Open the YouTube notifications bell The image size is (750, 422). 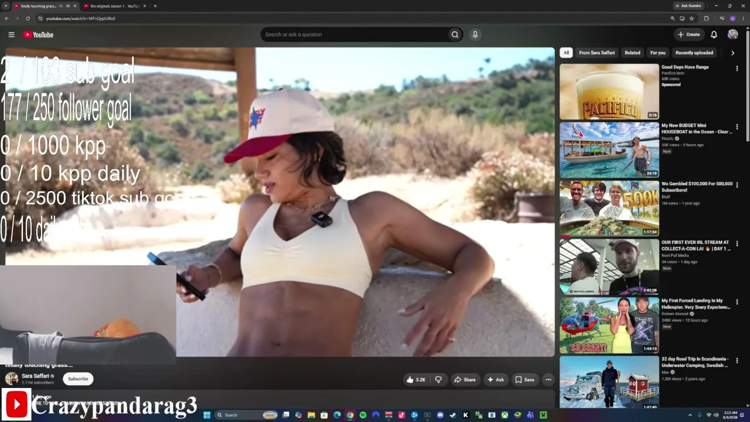pyautogui.click(x=714, y=35)
